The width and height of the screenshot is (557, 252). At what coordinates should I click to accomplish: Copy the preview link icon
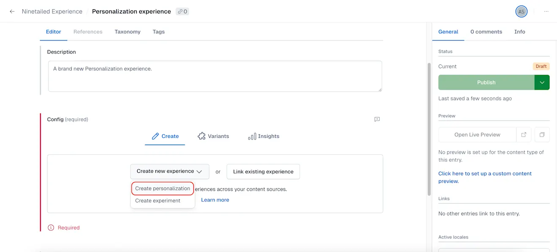tap(542, 134)
